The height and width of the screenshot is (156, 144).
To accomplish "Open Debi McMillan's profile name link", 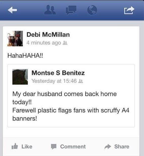I will (x=48, y=35).
